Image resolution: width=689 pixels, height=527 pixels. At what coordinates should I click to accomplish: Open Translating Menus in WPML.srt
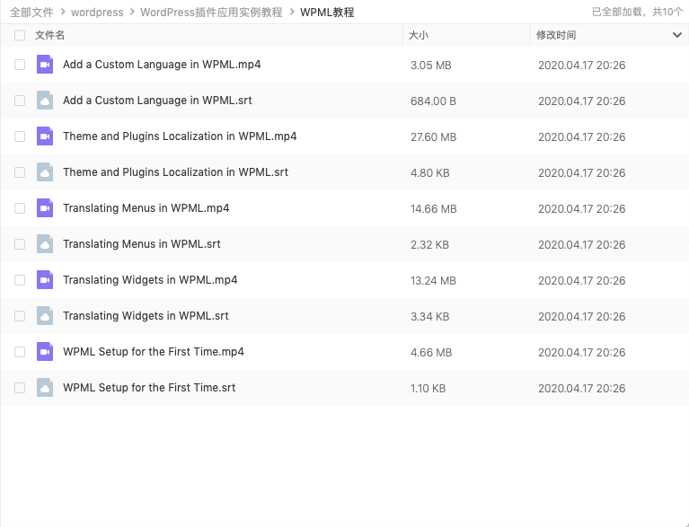pos(142,244)
